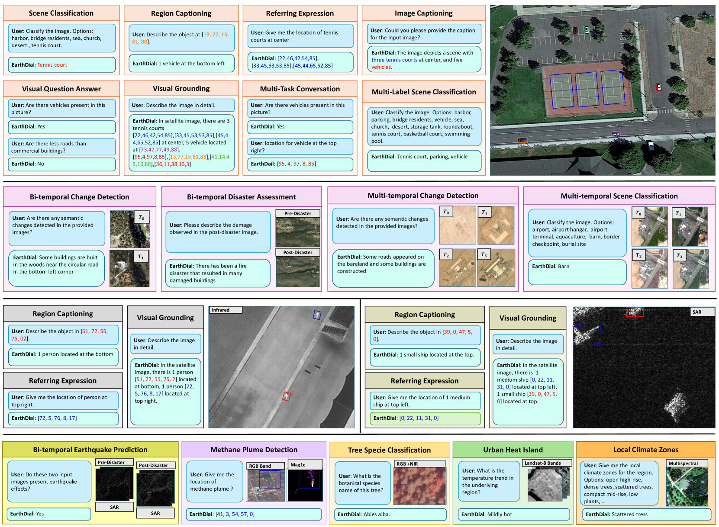Click the Bi-temporal Earthquake Prediction heading
This screenshot has height=527, width=719.
pos(90,450)
